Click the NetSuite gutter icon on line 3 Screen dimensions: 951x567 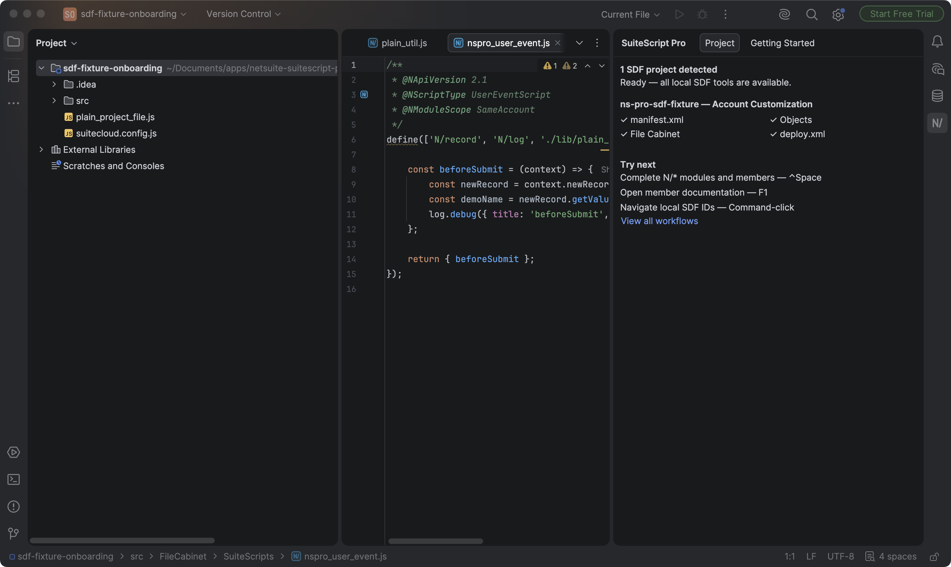364,94
